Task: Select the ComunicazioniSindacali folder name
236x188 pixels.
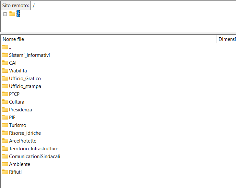Action: coord(35,156)
